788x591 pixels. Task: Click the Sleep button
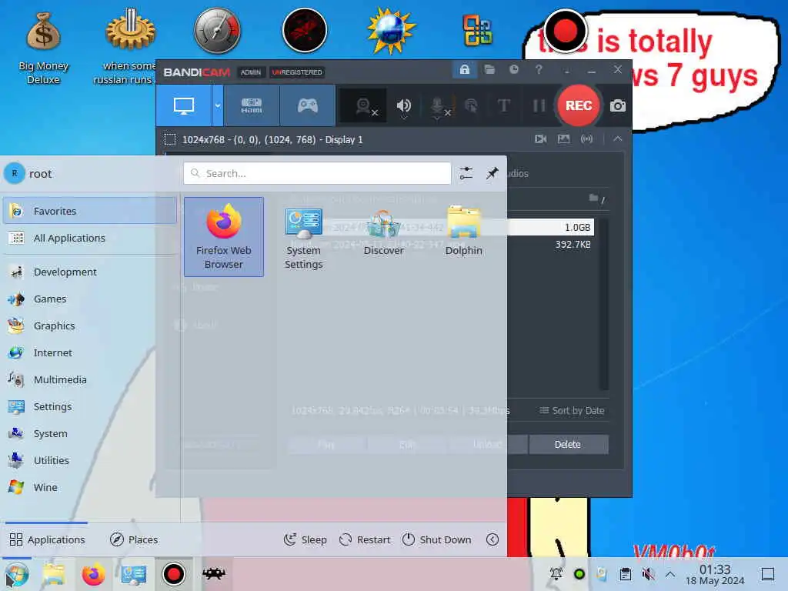305,539
